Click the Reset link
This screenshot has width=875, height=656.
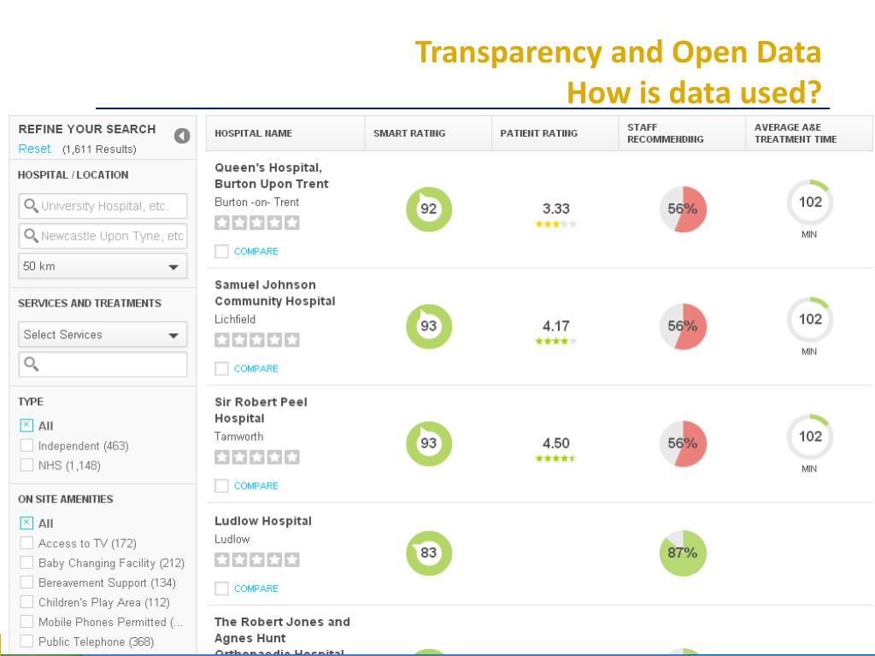(x=34, y=149)
